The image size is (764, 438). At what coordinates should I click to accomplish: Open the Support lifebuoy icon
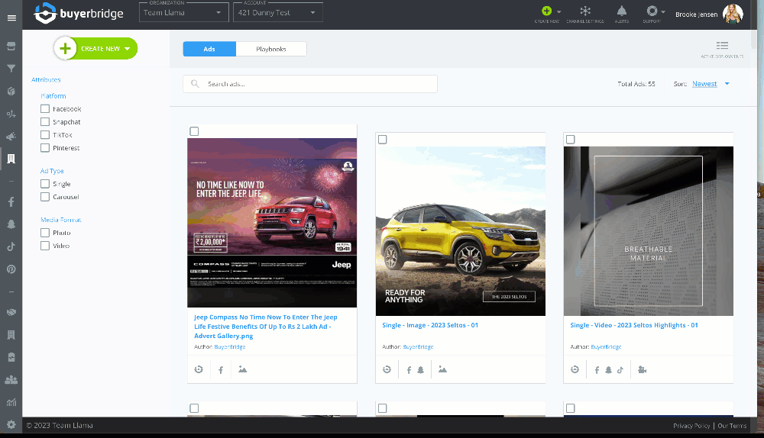pyautogui.click(x=652, y=11)
